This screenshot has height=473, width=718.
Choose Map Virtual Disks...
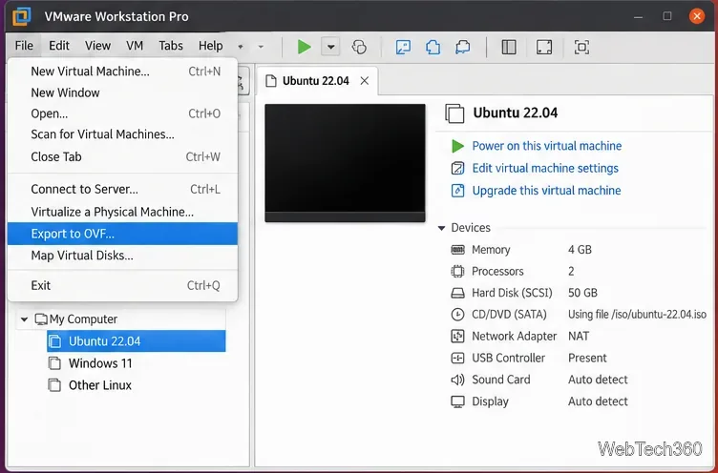pos(123,256)
